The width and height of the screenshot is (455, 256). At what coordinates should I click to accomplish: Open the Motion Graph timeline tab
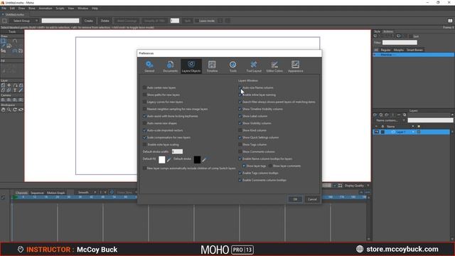[x=55, y=193]
